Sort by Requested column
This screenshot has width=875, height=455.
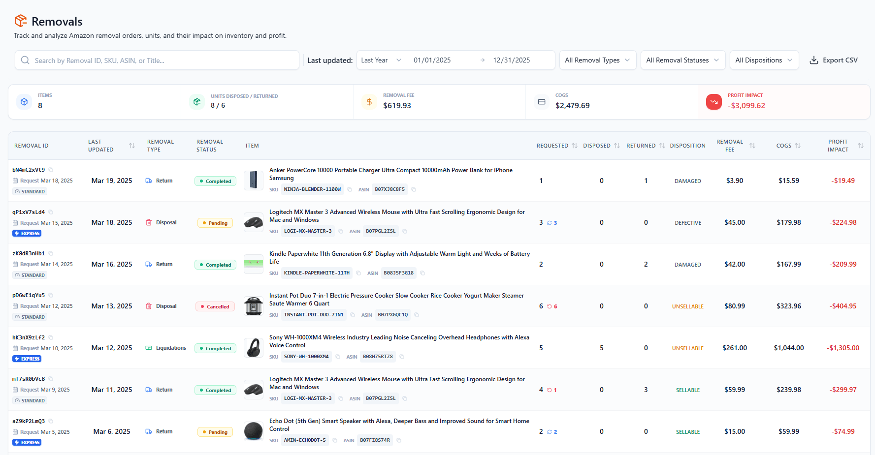tap(574, 146)
